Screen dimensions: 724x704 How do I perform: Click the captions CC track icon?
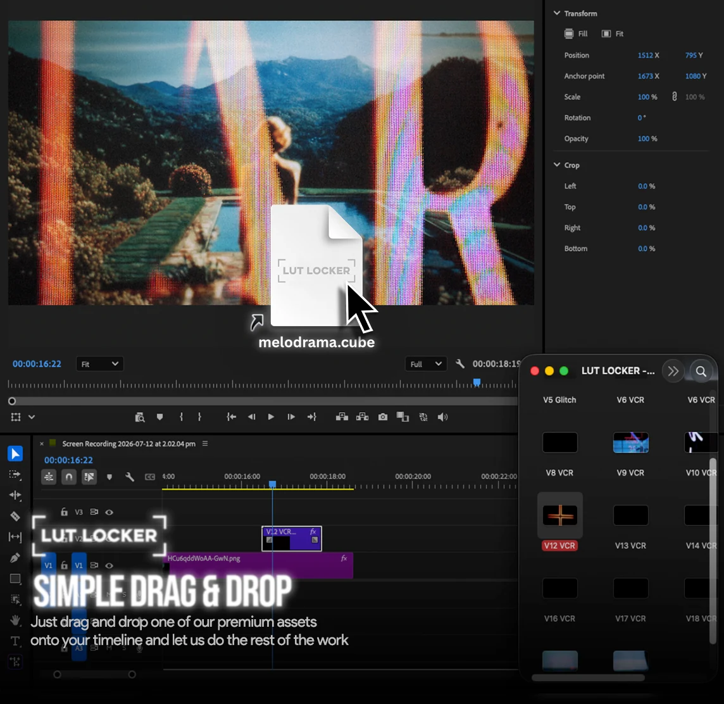click(150, 477)
